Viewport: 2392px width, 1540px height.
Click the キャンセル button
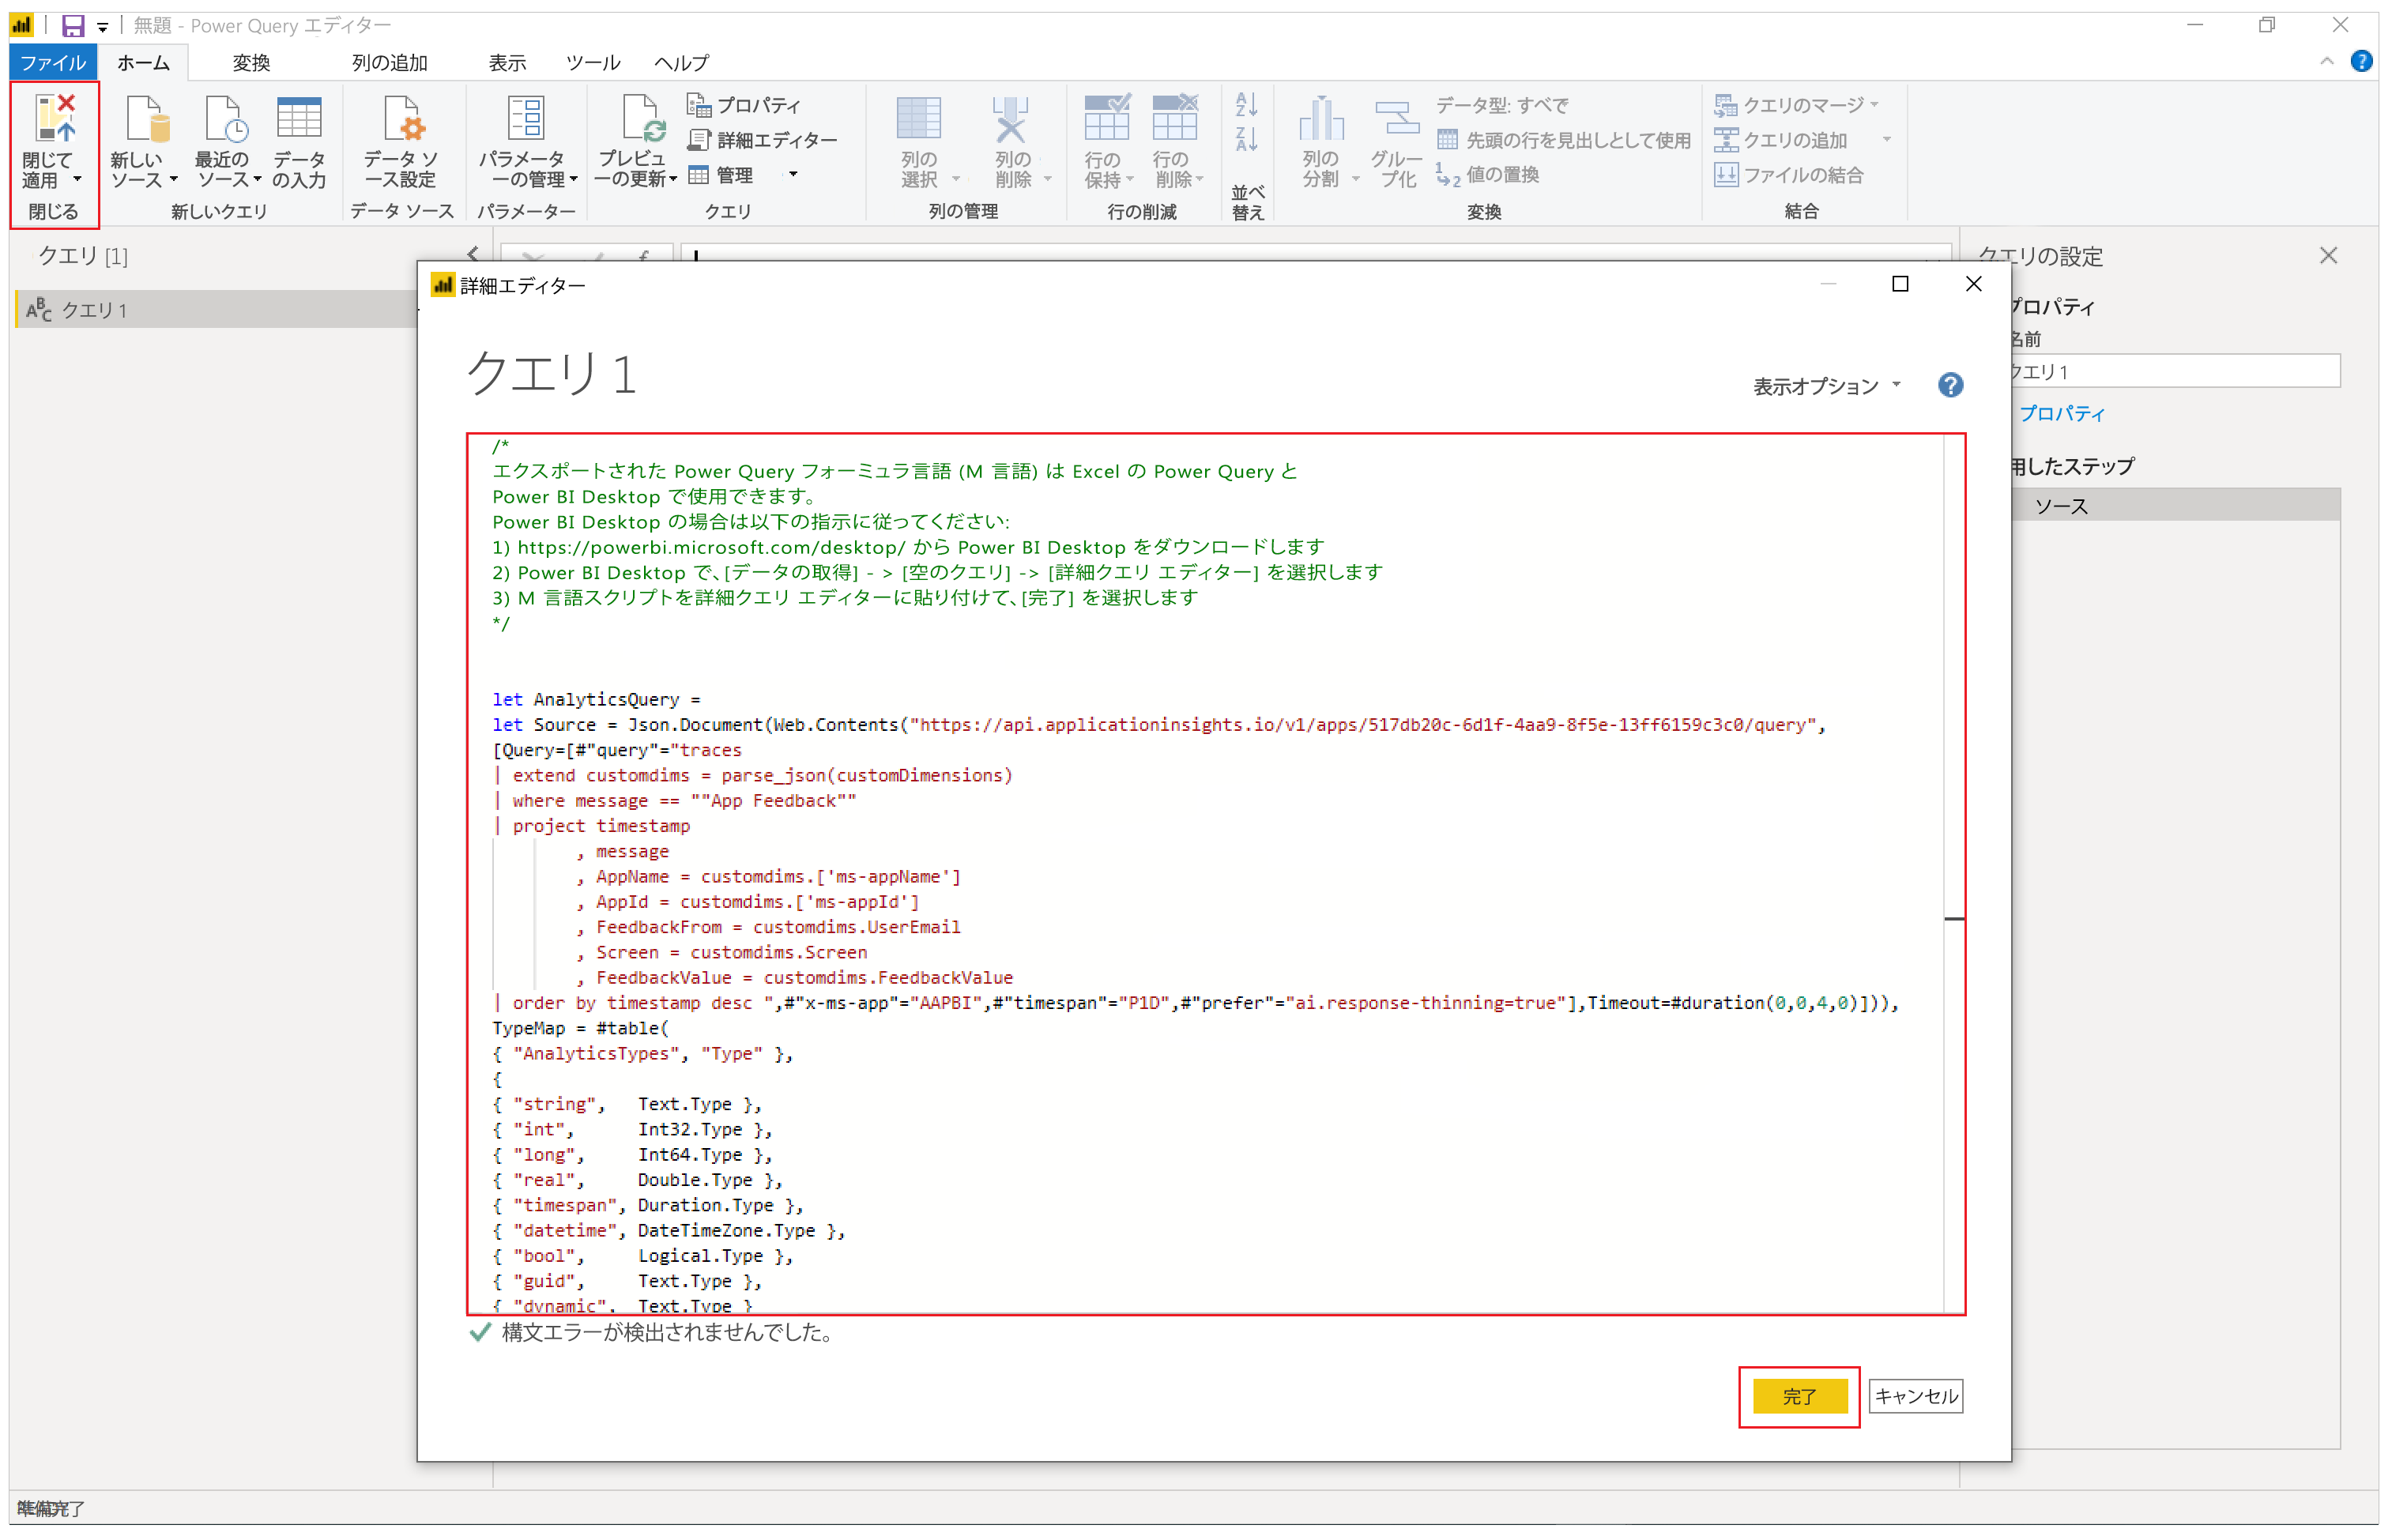point(1916,1397)
